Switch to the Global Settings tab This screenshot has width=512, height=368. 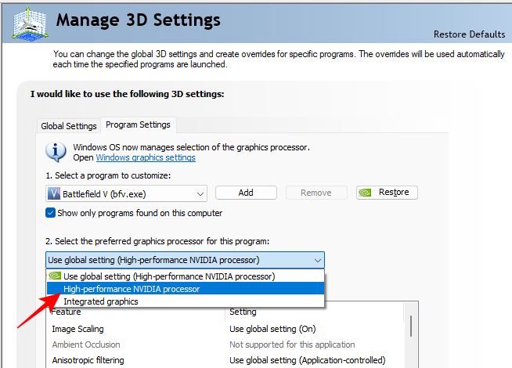coord(69,126)
